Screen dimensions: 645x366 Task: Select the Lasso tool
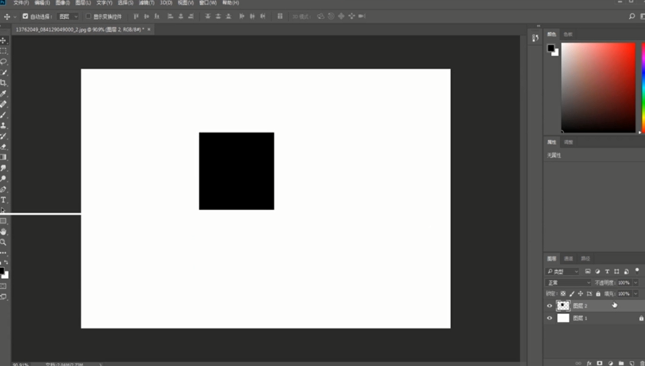pyautogui.click(x=3, y=61)
